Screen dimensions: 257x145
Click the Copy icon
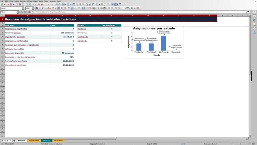point(30,4)
